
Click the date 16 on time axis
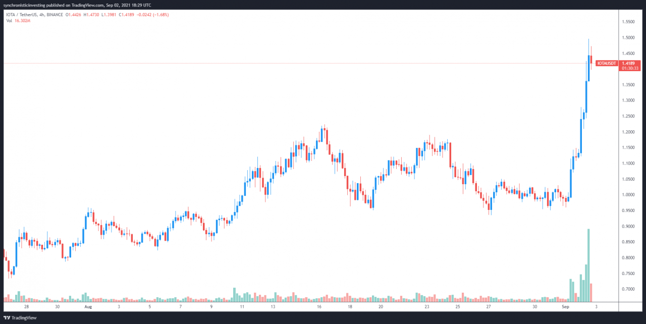point(319,306)
